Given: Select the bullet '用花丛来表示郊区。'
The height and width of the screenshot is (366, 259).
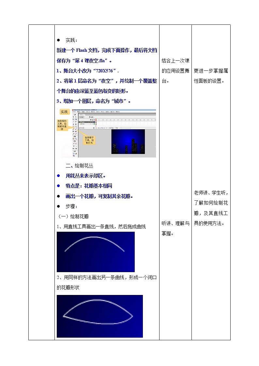Looking at the screenshot, I should (85, 176).
